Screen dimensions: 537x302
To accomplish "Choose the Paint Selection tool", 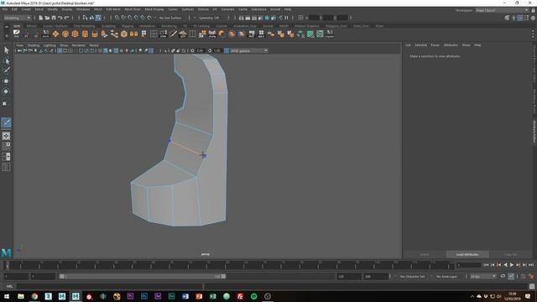I will (6, 70).
